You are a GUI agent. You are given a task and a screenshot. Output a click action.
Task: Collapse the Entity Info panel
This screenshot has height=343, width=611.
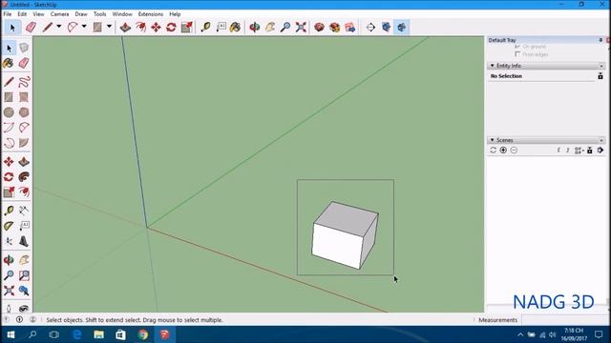pos(493,66)
